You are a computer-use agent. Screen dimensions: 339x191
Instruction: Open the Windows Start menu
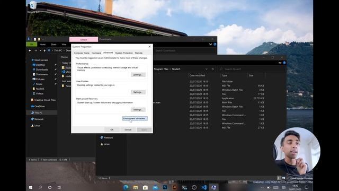point(31,187)
